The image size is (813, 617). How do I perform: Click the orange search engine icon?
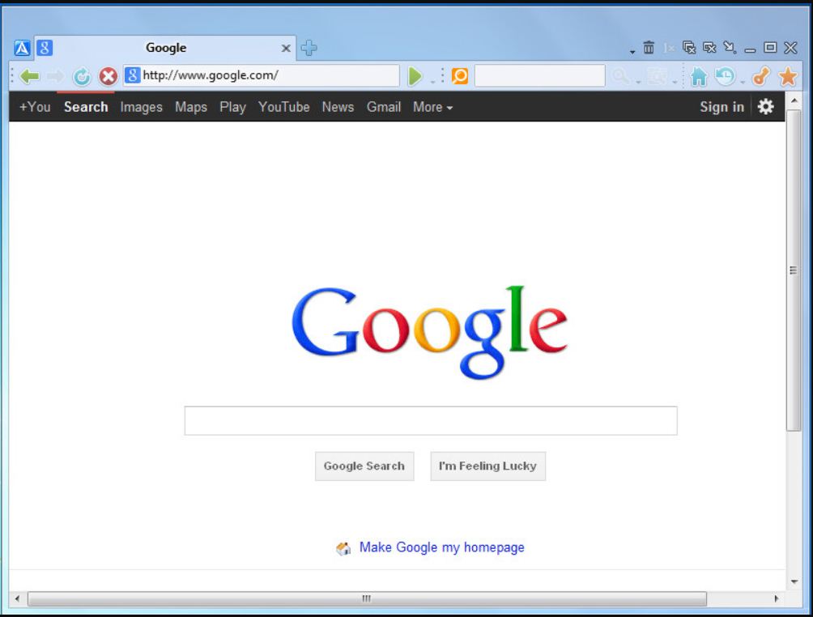coord(459,75)
